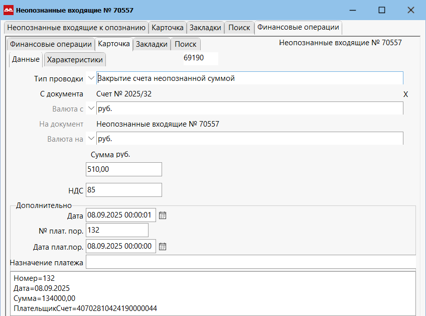Open the inner Закладки tab

152,44
